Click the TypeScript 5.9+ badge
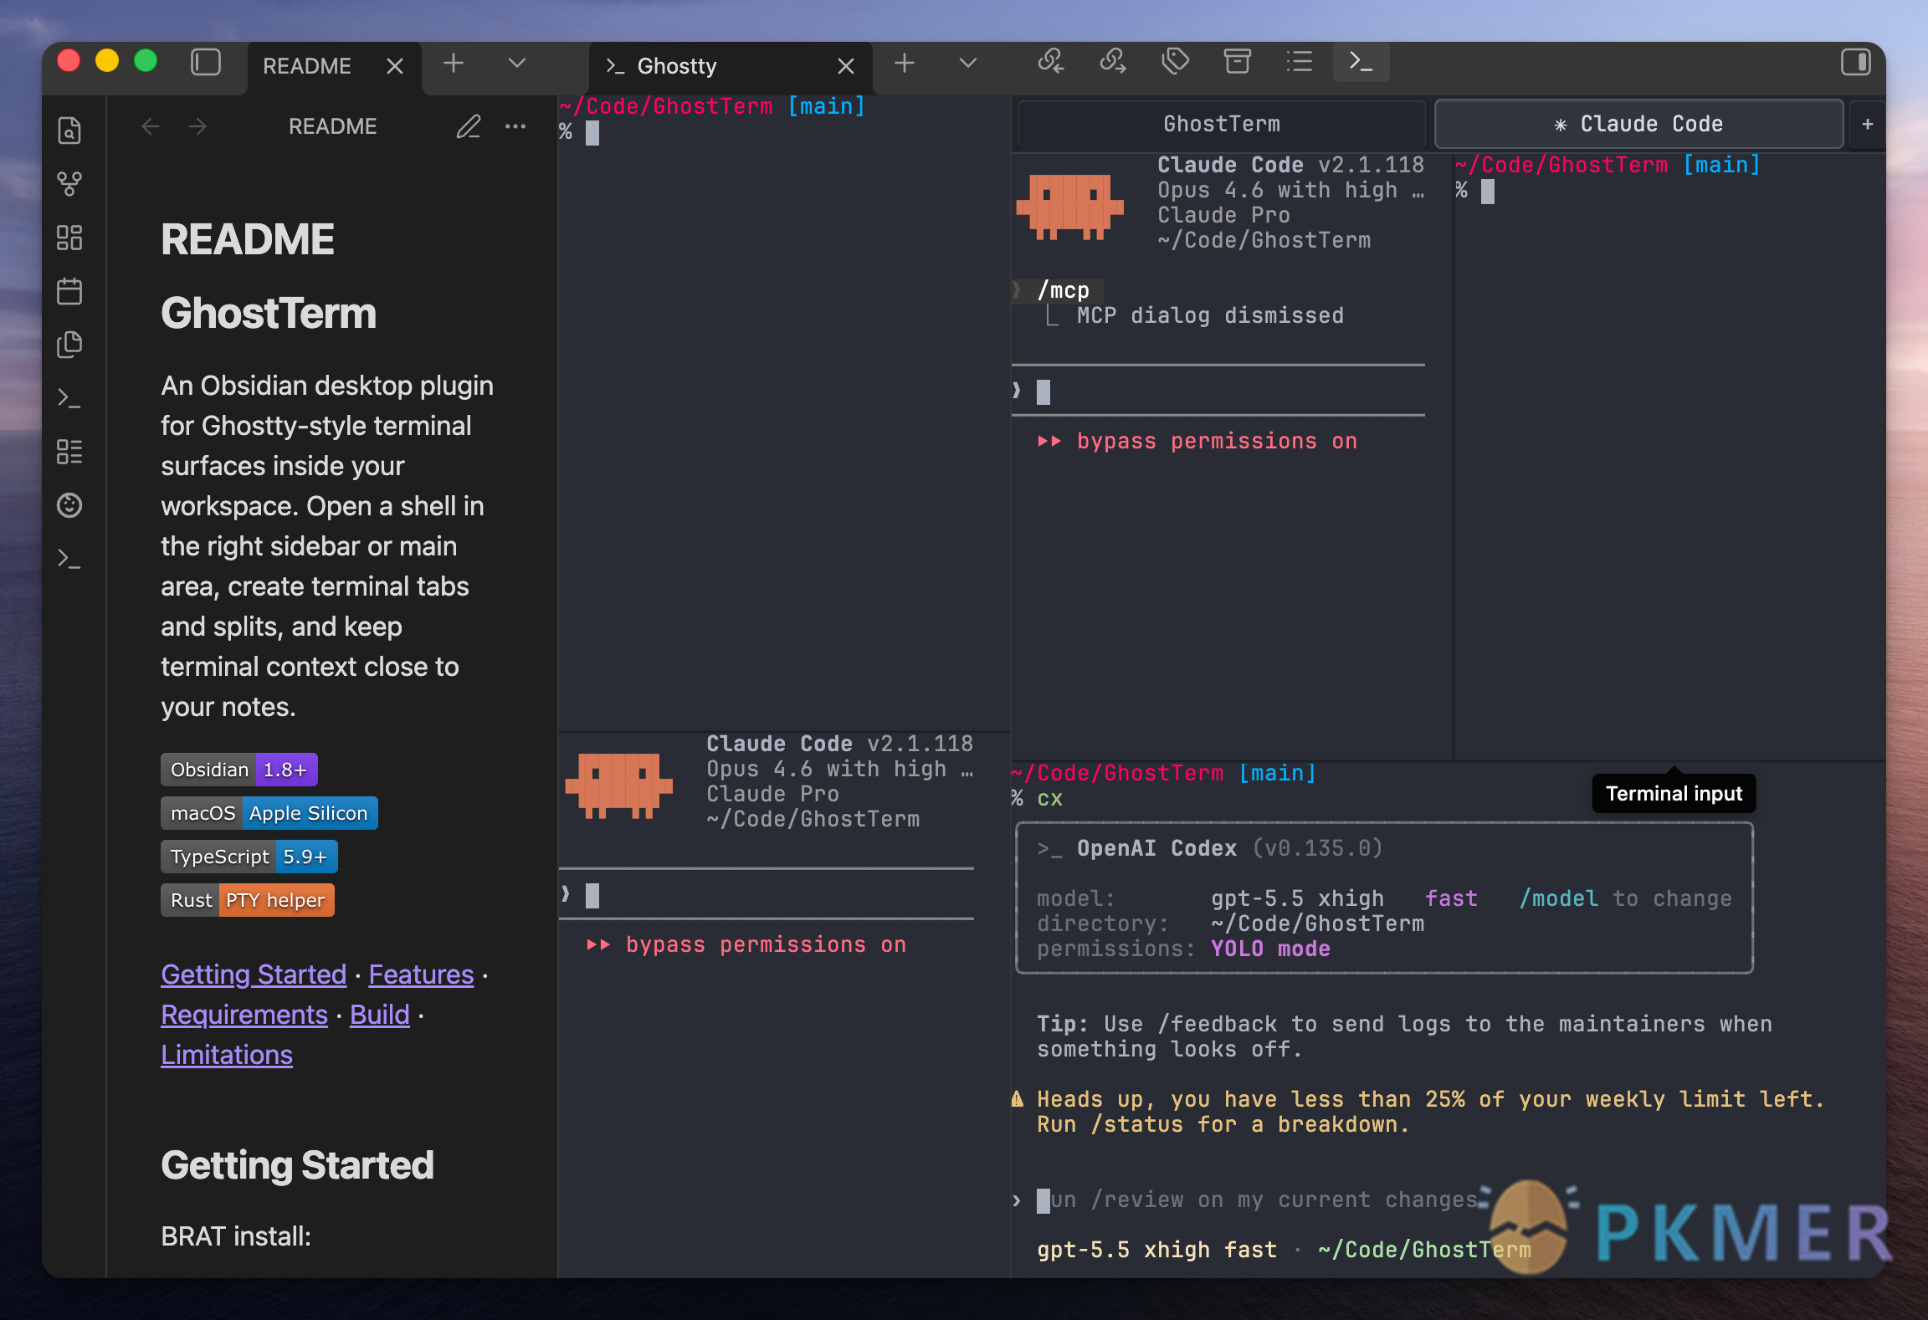This screenshot has height=1320, width=1928. coord(249,857)
